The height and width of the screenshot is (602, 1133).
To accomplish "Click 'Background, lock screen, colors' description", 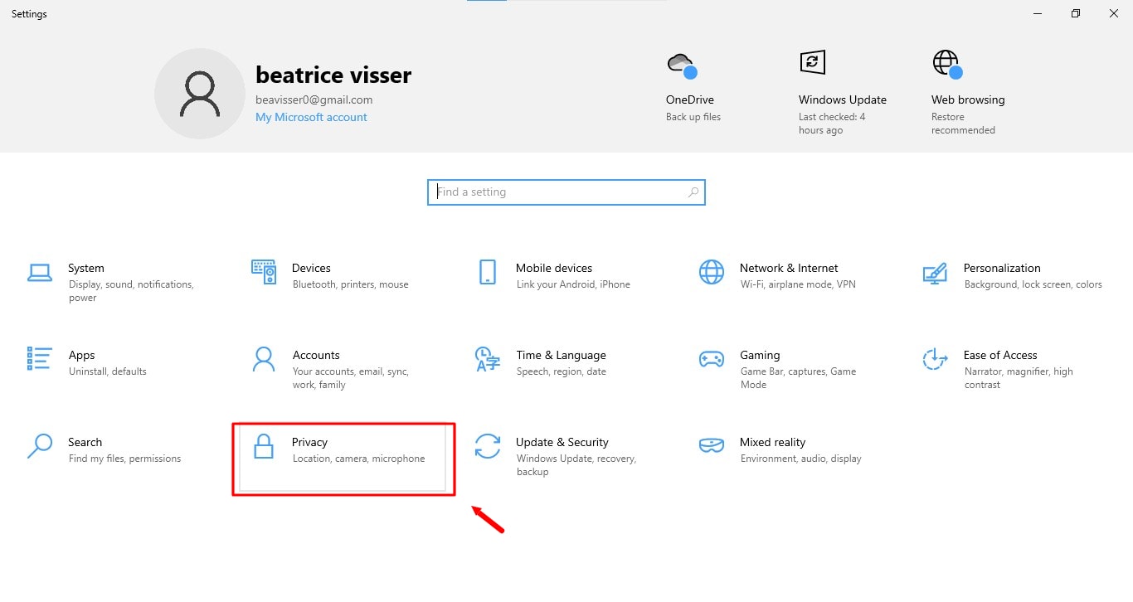I will pyautogui.click(x=1033, y=284).
